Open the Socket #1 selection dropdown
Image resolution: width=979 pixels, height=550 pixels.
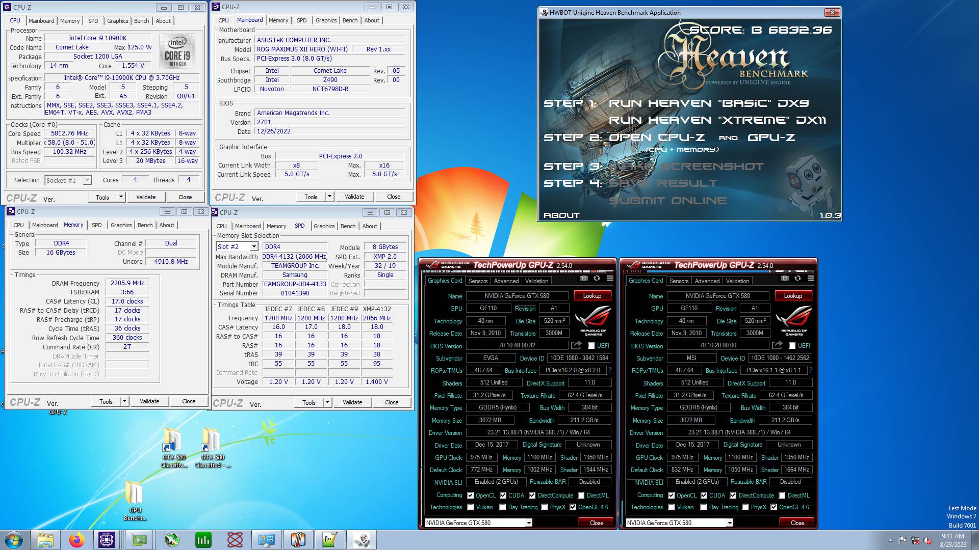[68, 180]
